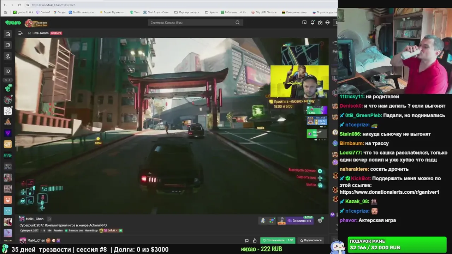Open the SharkScope bookmark
The width and height of the screenshot is (452, 254).
coord(156,12)
